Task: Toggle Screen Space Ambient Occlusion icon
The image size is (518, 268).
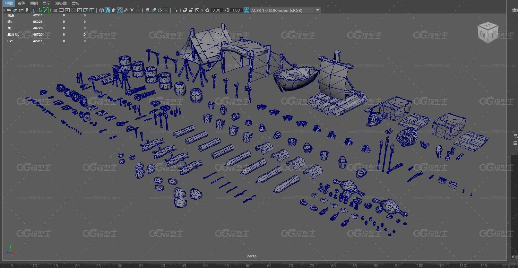Action: (148, 10)
